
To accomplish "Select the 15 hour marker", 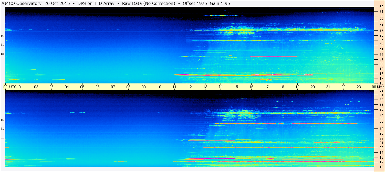I will (x=236, y=87).
